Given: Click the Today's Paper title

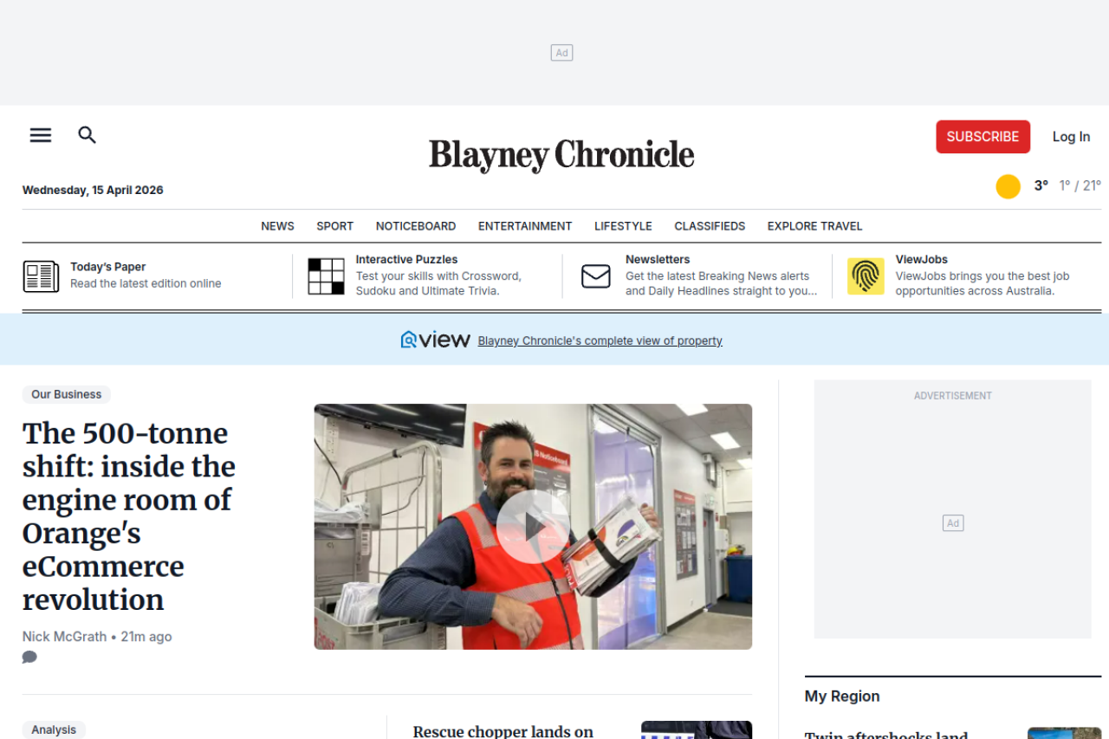Looking at the screenshot, I should click(107, 267).
